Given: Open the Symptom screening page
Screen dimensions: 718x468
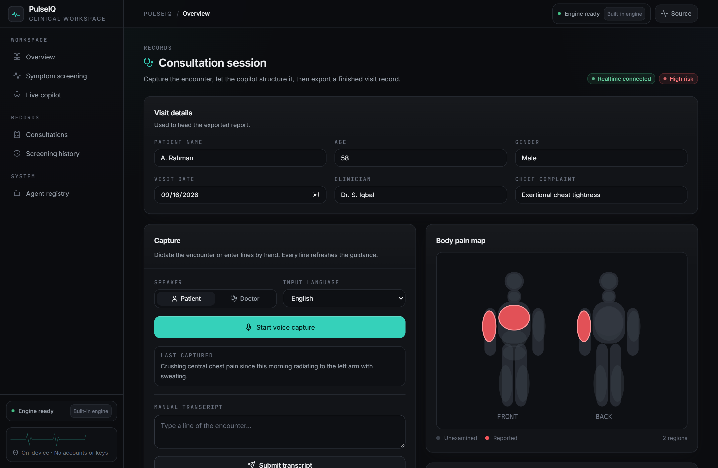Looking at the screenshot, I should coord(61,76).
